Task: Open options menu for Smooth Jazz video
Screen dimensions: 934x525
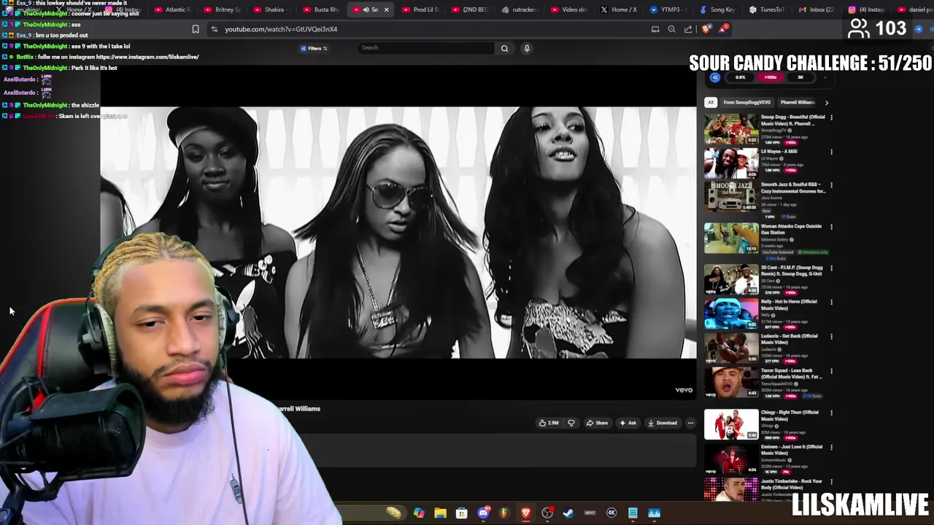Action: [x=831, y=185]
